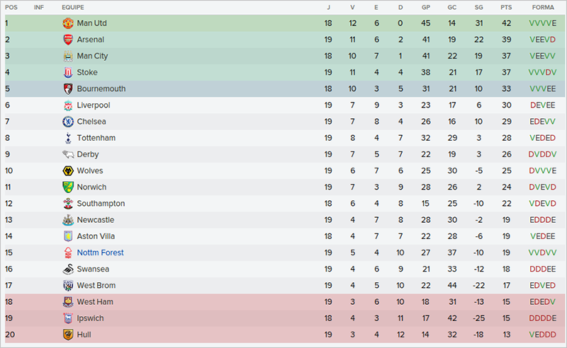Click the EQUIPE column header
567x348 pixels.
(73, 7)
